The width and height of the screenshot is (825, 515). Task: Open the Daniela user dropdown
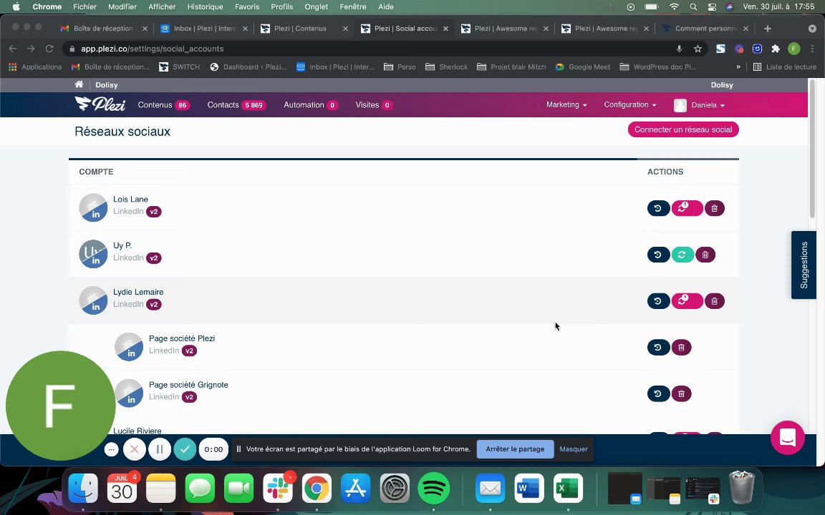699,105
